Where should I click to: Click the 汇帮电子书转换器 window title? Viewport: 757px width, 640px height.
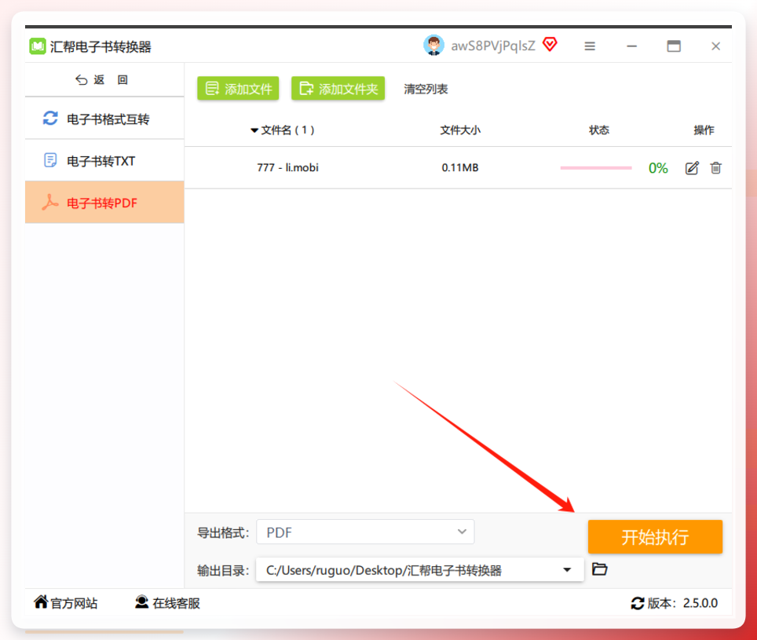pos(101,47)
